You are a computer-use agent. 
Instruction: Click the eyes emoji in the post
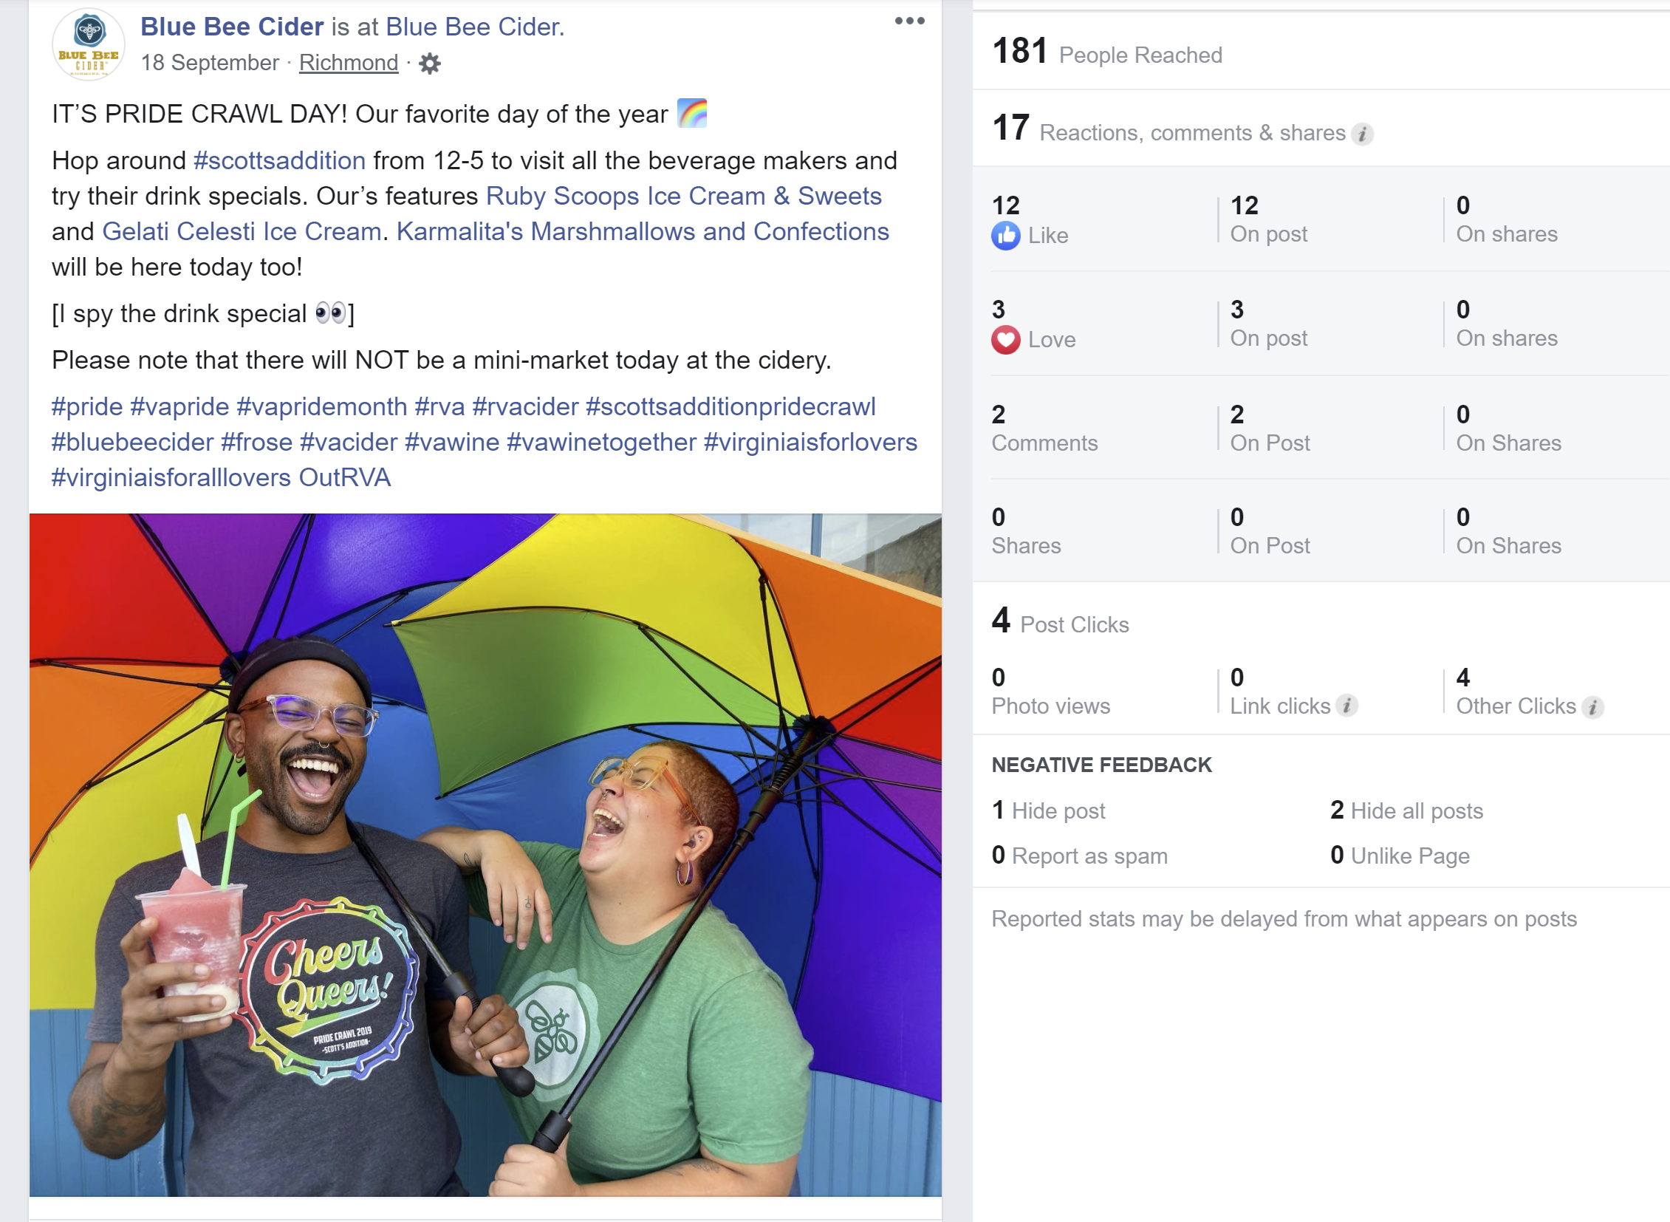pyautogui.click(x=331, y=314)
